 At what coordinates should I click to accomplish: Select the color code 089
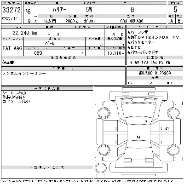[x=38, y=53]
